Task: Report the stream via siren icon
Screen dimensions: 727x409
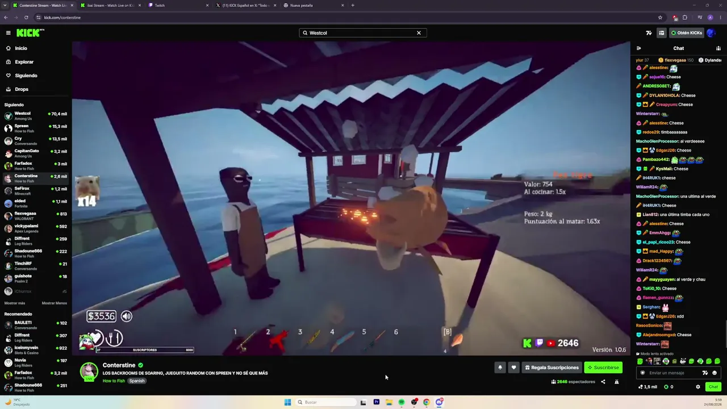Action: pyautogui.click(x=617, y=382)
